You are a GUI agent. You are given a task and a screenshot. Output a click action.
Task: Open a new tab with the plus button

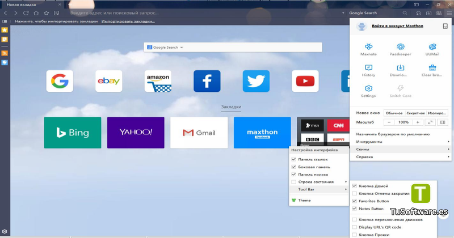[69, 5]
